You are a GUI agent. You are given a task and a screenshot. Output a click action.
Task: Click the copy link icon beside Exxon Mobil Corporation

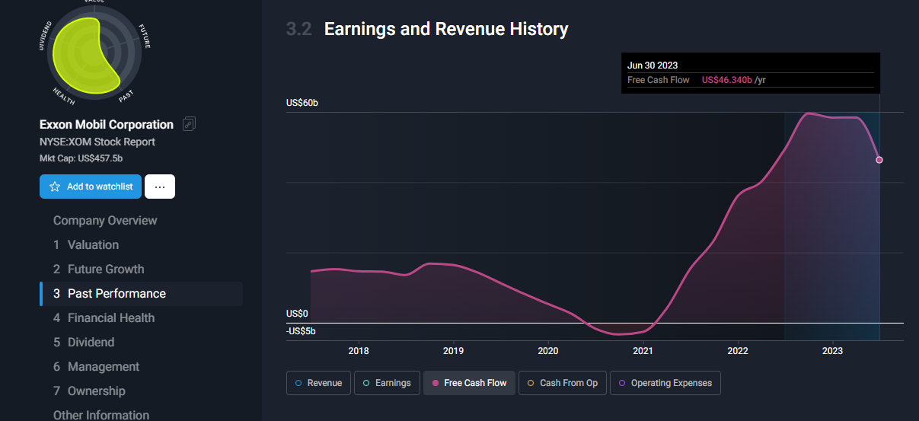click(x=190, y=124)
